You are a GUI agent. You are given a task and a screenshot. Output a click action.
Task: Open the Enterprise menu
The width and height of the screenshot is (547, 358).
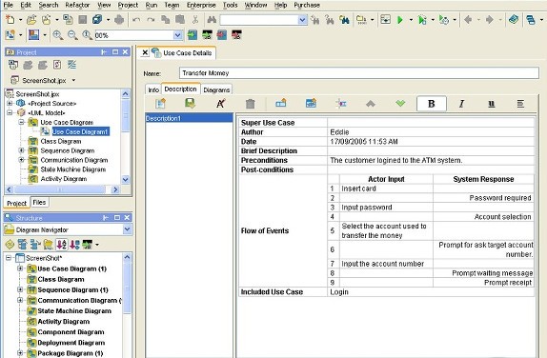(201, 5)
